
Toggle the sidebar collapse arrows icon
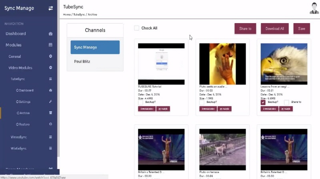[51, 8]
